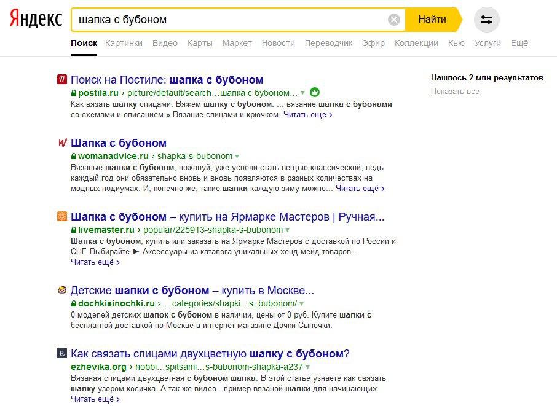Click the shapka-s-bubonom URL path
This screenshot has width=557, height=406.
(195, 156)
